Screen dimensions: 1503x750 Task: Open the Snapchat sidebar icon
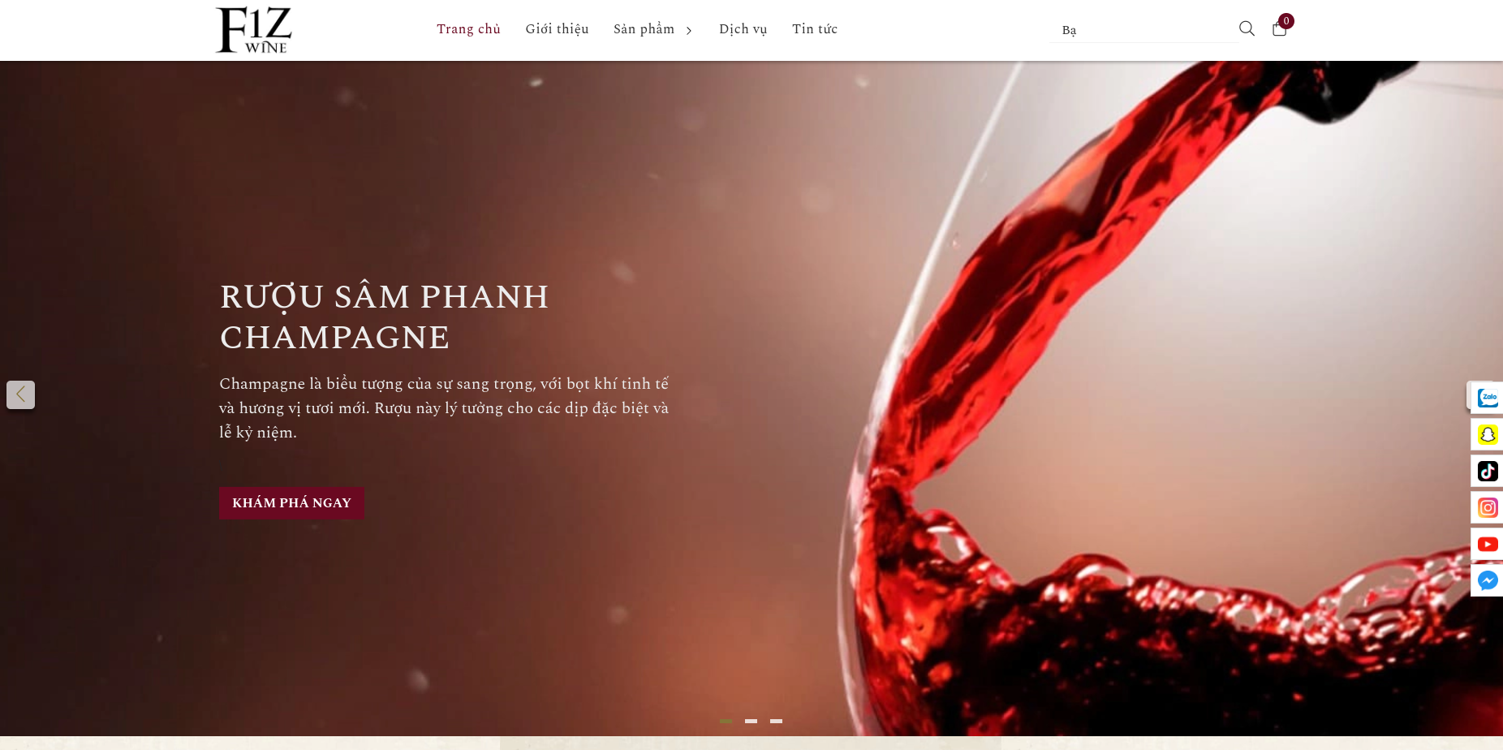click(1487, 434)
